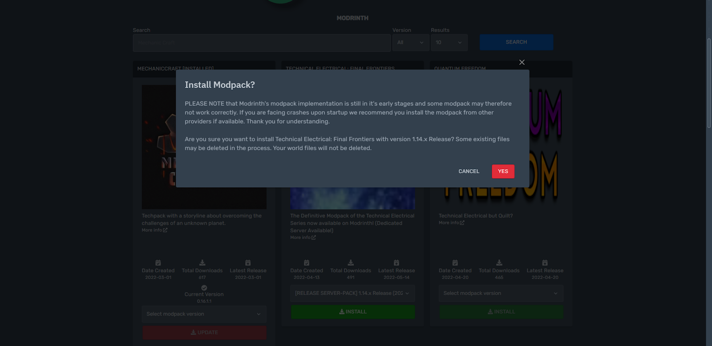712x346 pixels.
Task: Click MechanicCraft Current Version checkmark icon
Action: pyautogui.click(x=204, y=288)
